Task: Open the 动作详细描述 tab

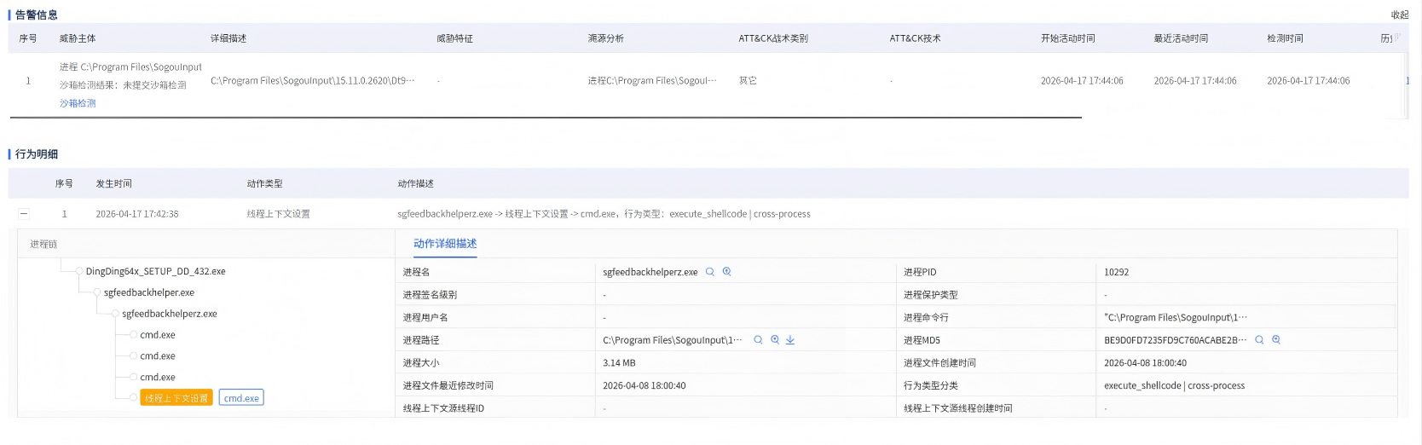Action: point(445,244)
